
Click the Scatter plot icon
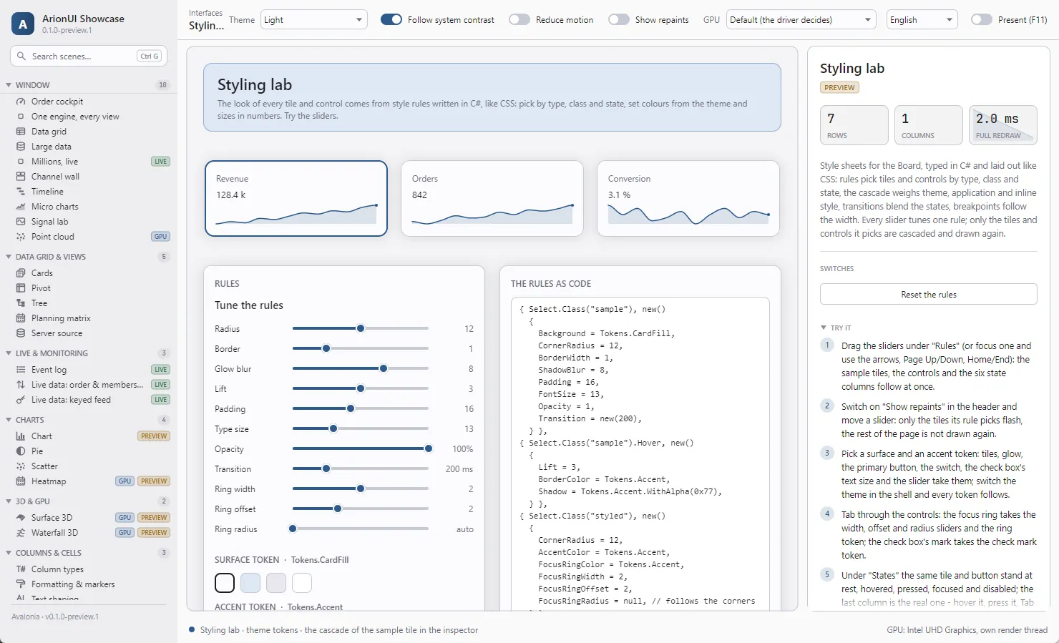tap(21, 466)
